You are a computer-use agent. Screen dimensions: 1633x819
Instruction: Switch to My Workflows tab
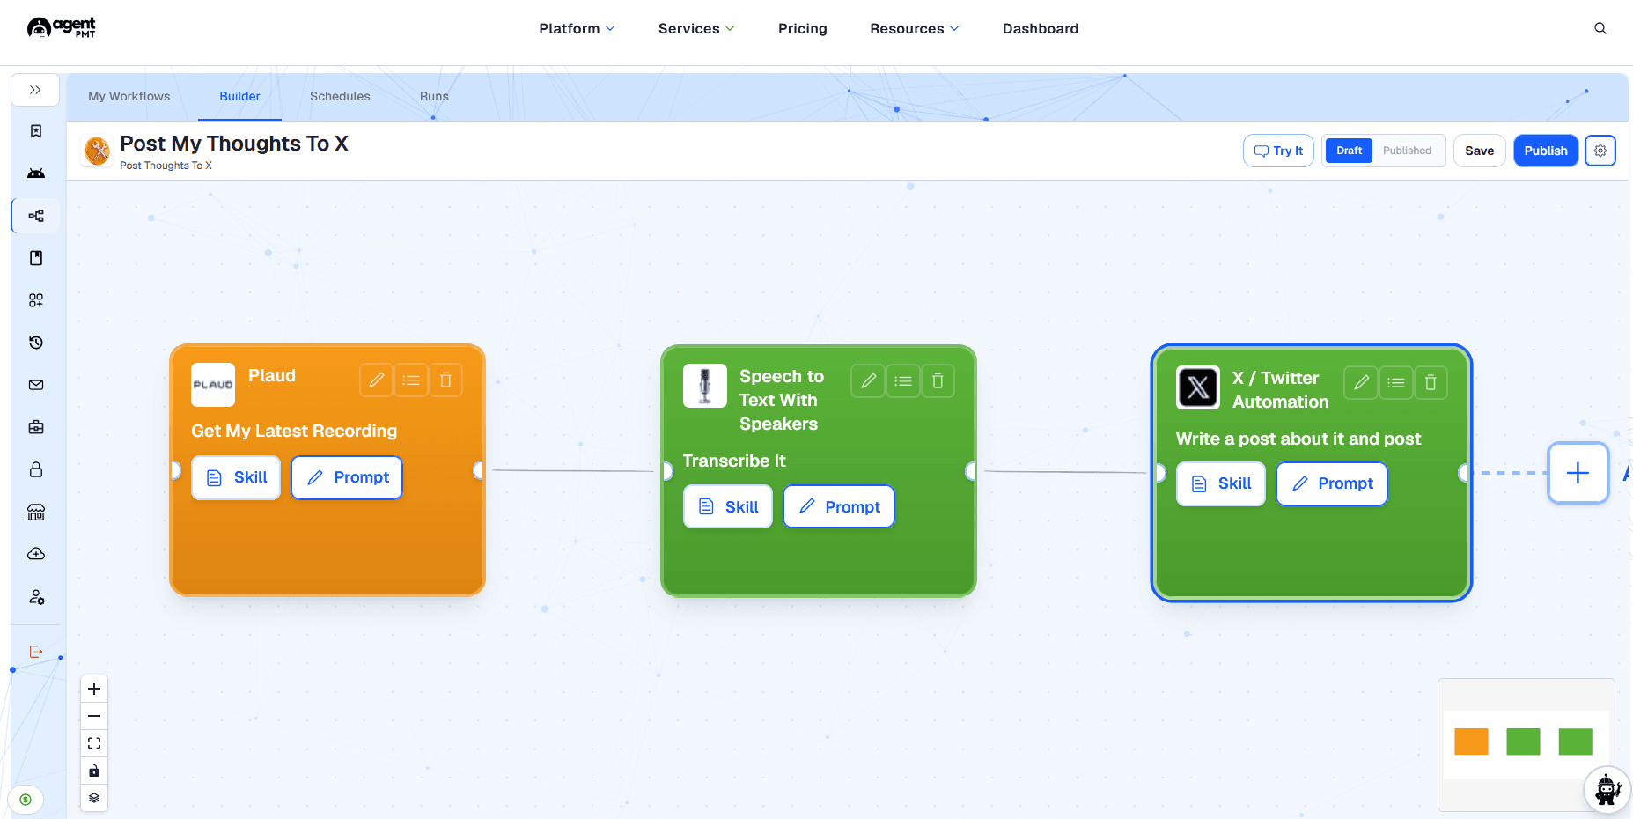click(x=129, y=96)
